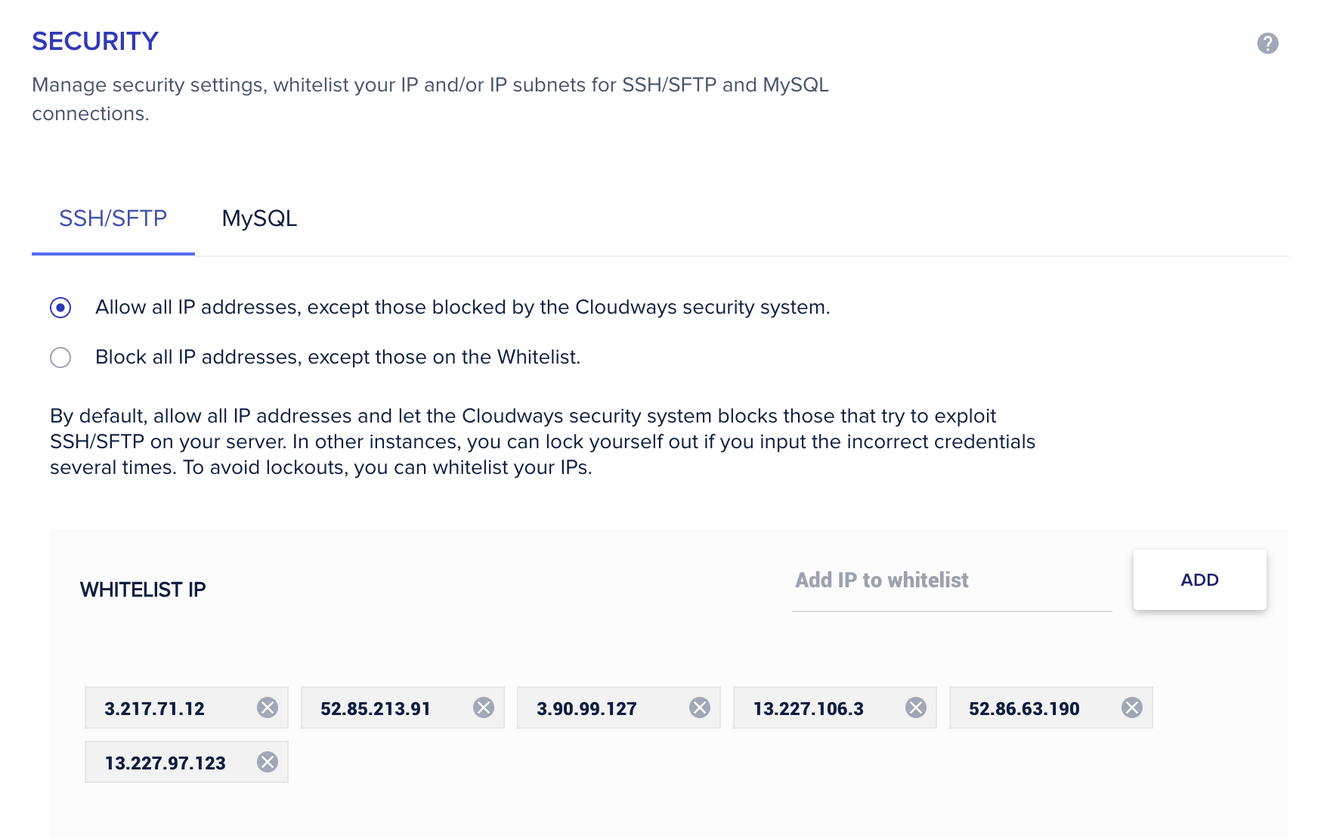
Task: Delete whitelisted IP 52.86.63.190
Action: pyautogui.click(x=1132, y=707)
